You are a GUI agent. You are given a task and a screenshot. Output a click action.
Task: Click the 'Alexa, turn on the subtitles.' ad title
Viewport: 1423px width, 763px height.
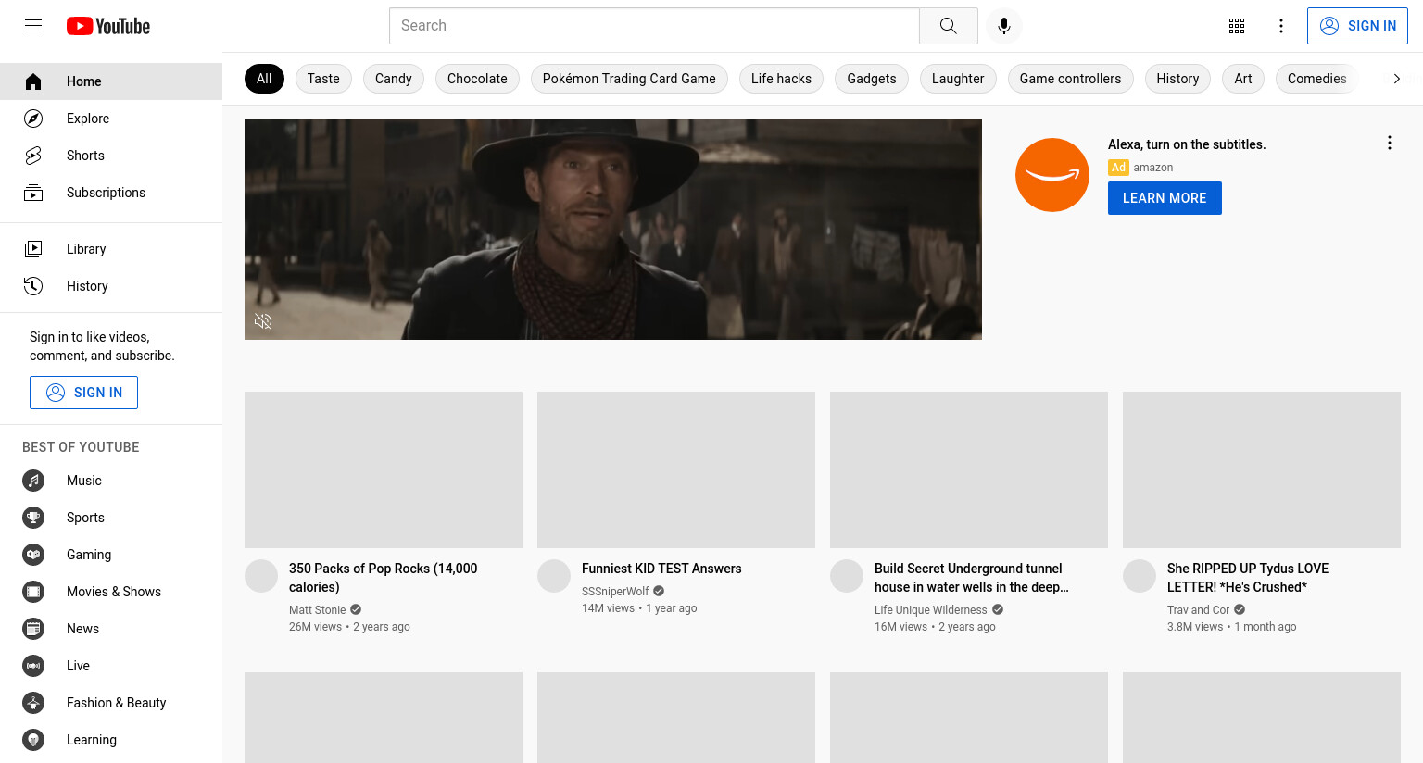click(1187, 144)
